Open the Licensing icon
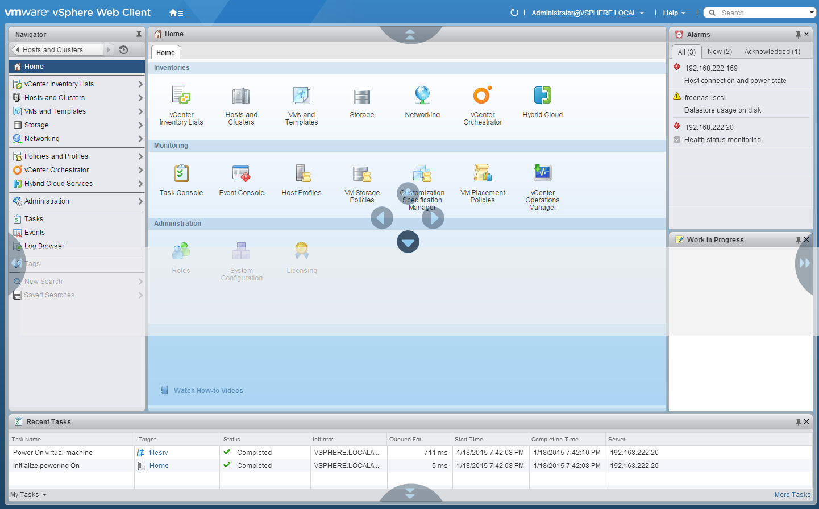The image size is (819, 509). [302, 251]
